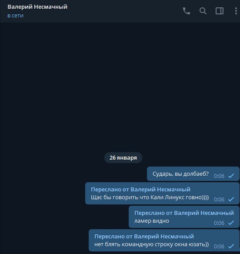Click the 26 января date badge
The height and width of the screenshot is (254, 240).
tap(123, 157)
